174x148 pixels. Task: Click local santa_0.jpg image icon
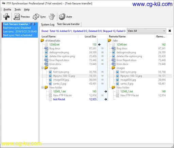pos(50,84)
